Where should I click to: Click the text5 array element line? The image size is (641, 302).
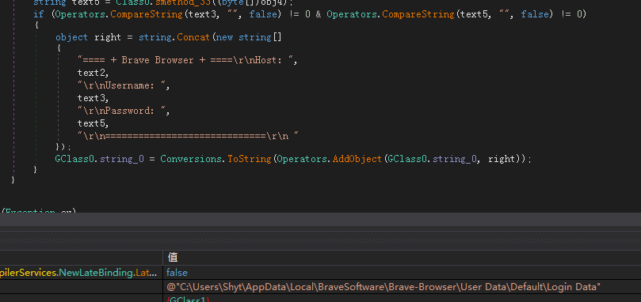click(x=93, y=123)
